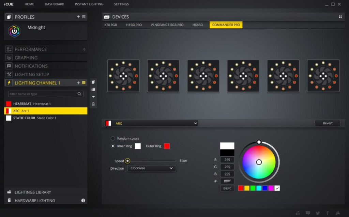
Task: Select the Inner Ring radio button
Action: (113, 146)
